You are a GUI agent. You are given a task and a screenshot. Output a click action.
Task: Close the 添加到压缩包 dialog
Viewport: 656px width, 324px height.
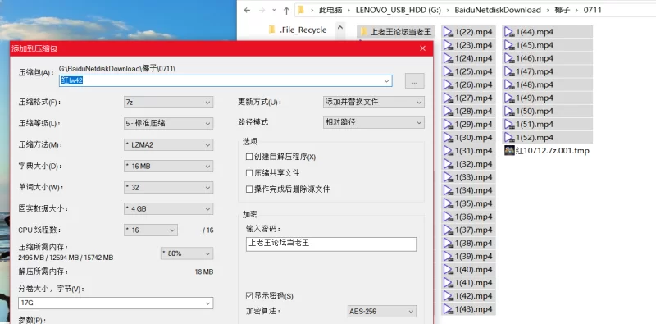click(422, 48)
